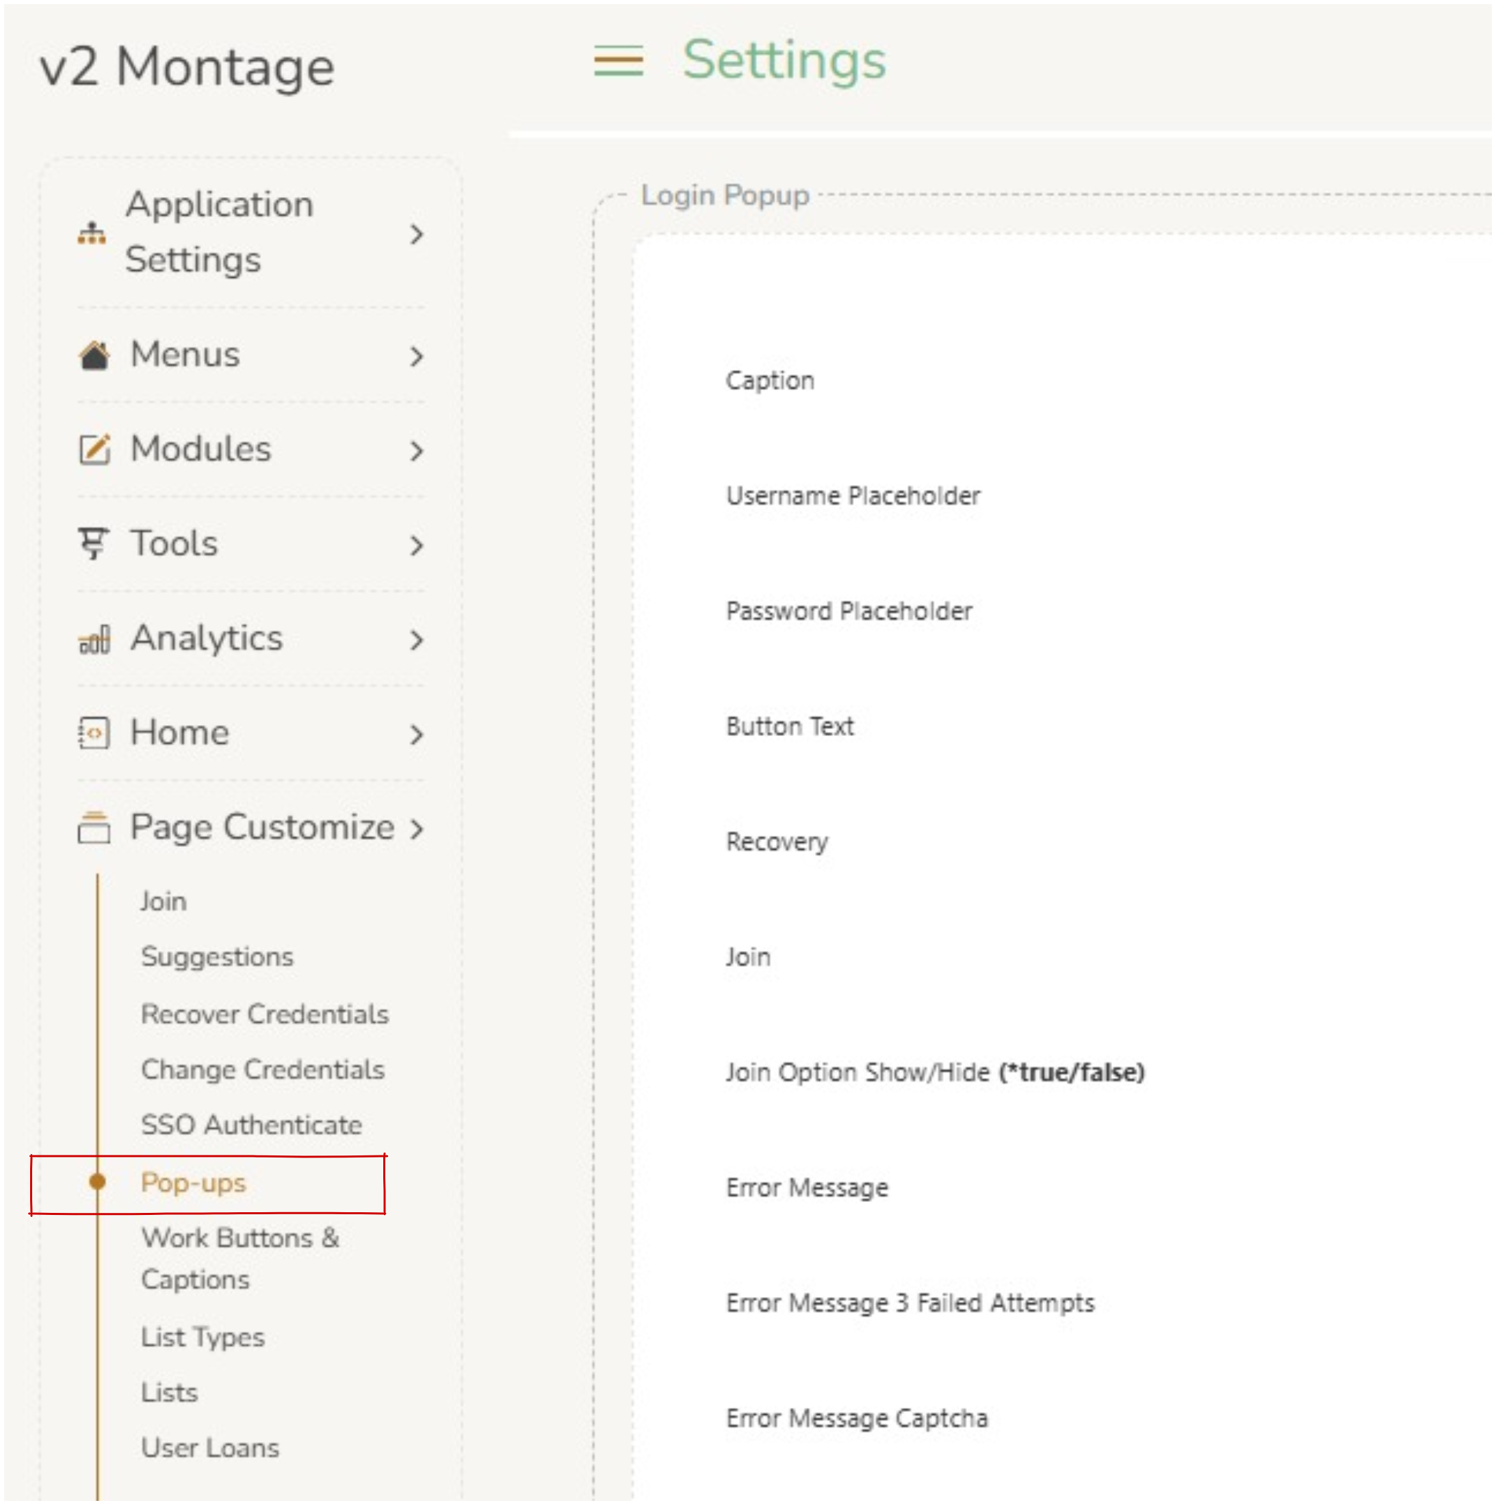Click the v2 Montage title
Screen dimensions: 1496x1505
[x=187, y=67]
